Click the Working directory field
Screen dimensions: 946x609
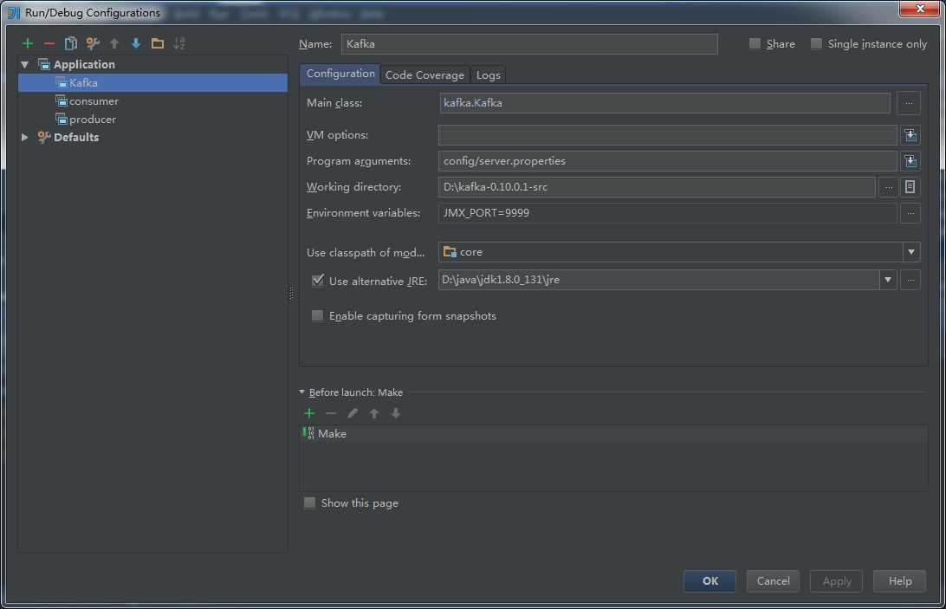(x=657, y=187)
